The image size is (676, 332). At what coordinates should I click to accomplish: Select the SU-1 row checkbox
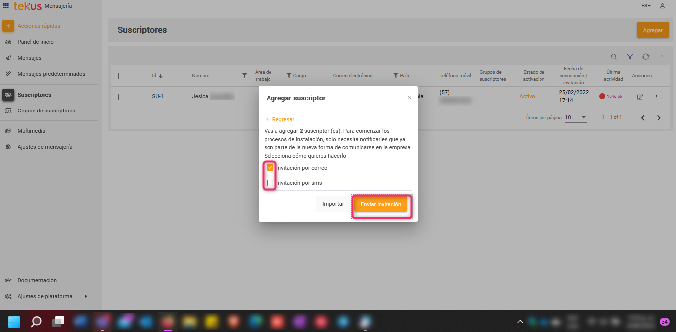(116, 97)
